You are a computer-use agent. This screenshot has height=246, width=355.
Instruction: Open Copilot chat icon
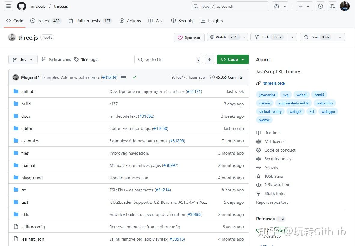pyautogui.click(x=276, y=6)
